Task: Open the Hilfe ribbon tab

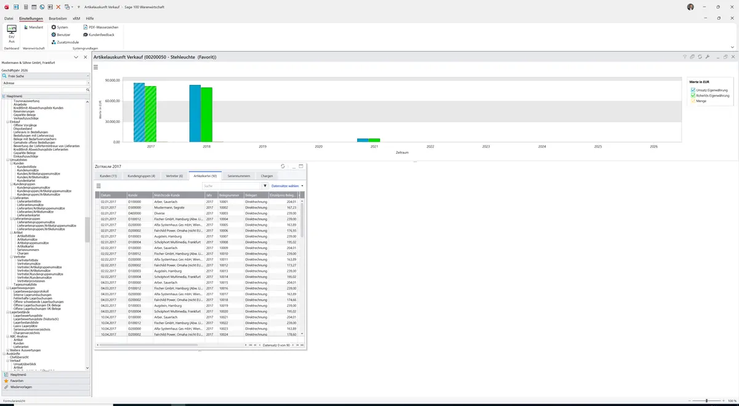Action: 90,18
